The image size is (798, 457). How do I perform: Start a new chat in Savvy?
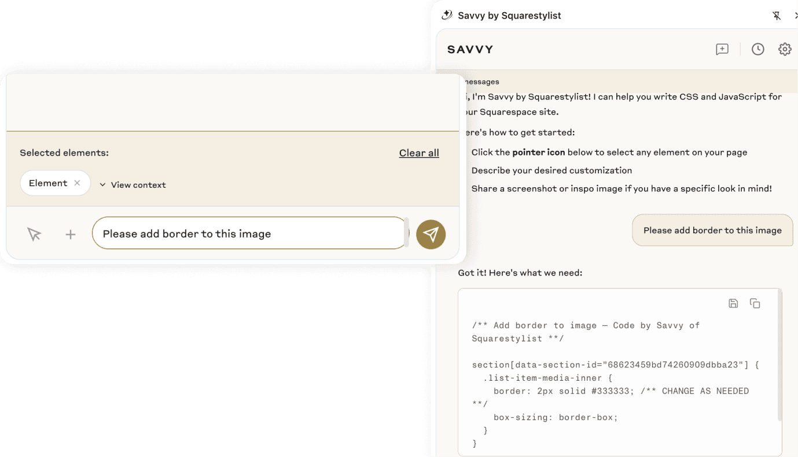click(x=722, y=49)
